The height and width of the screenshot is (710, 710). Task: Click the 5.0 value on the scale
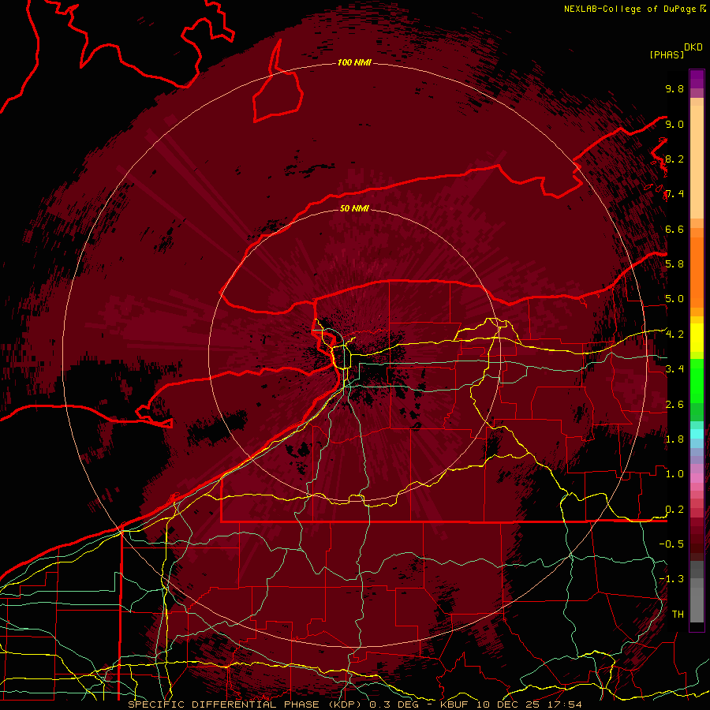click(x=674, y=299)
